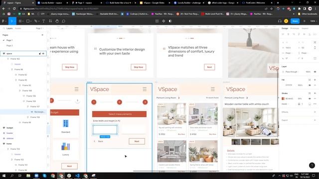The height and width of the screenshot is (179, 319).
Task: Toggle the resize to fit icon
Action: pos(315,42)
